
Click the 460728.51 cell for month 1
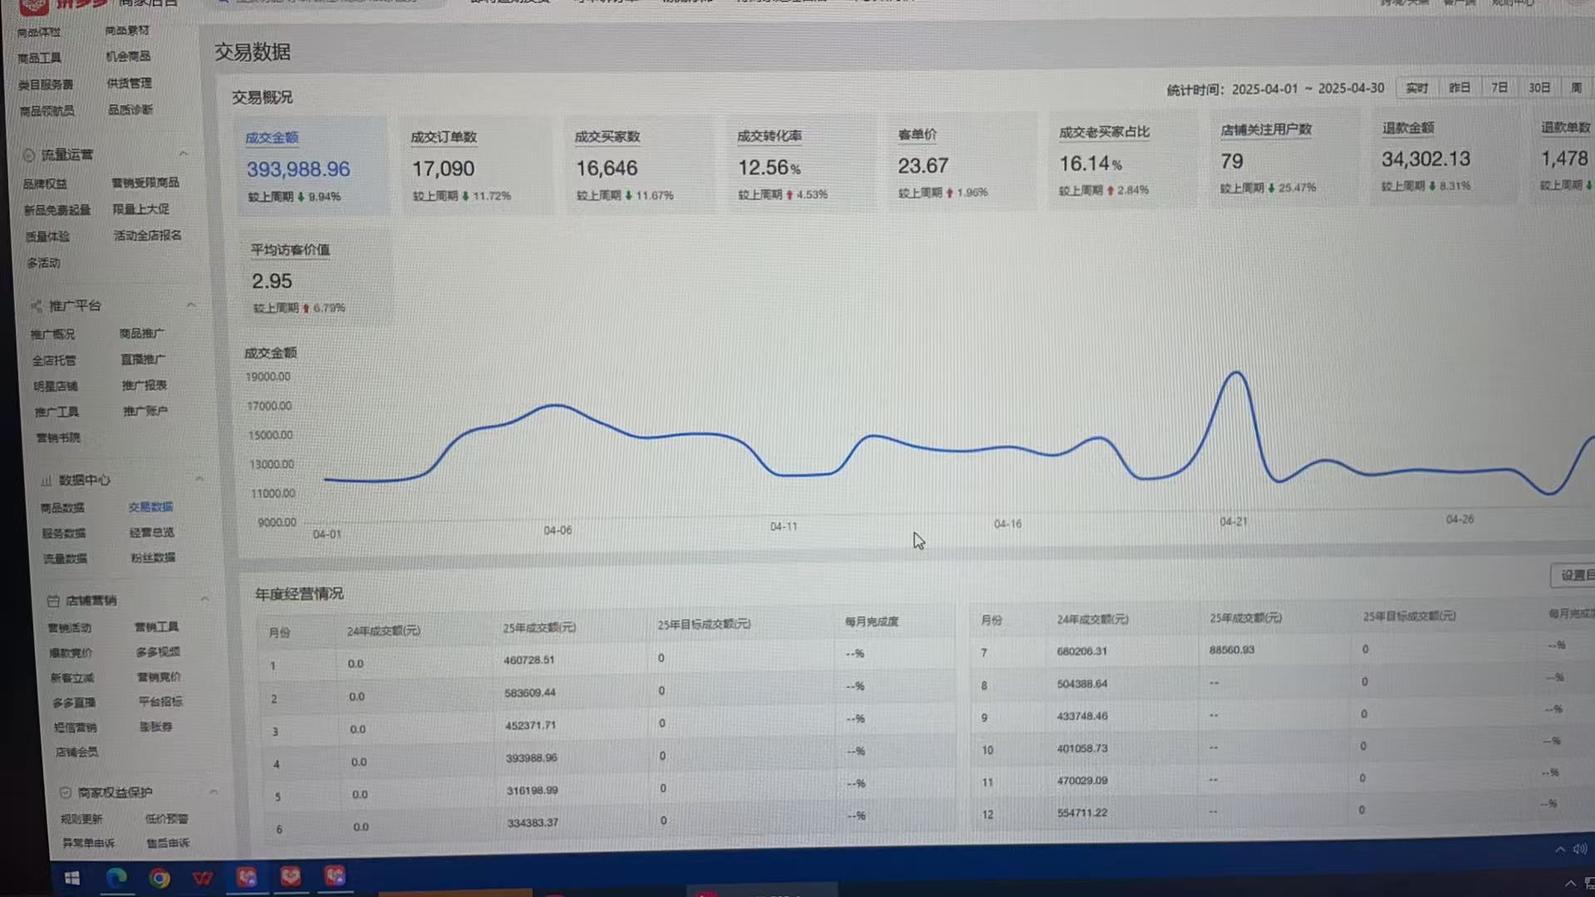(x=528, y=659)
